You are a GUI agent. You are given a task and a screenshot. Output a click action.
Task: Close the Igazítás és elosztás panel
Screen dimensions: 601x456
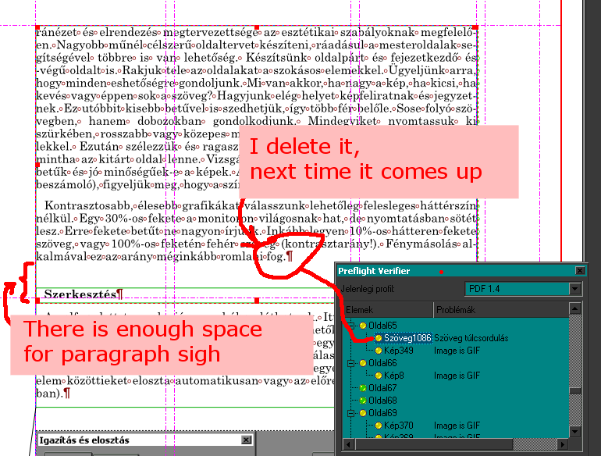(247, 440)
